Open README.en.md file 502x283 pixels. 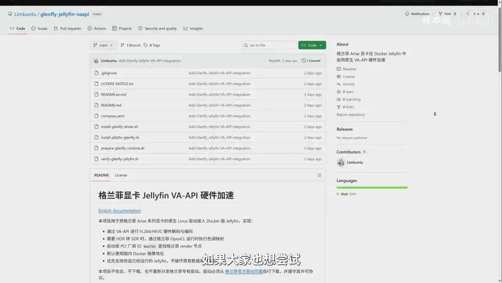click(x=114, y=94)
